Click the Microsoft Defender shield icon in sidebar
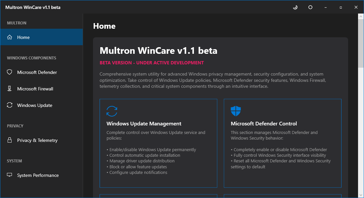 pos(10,72)
